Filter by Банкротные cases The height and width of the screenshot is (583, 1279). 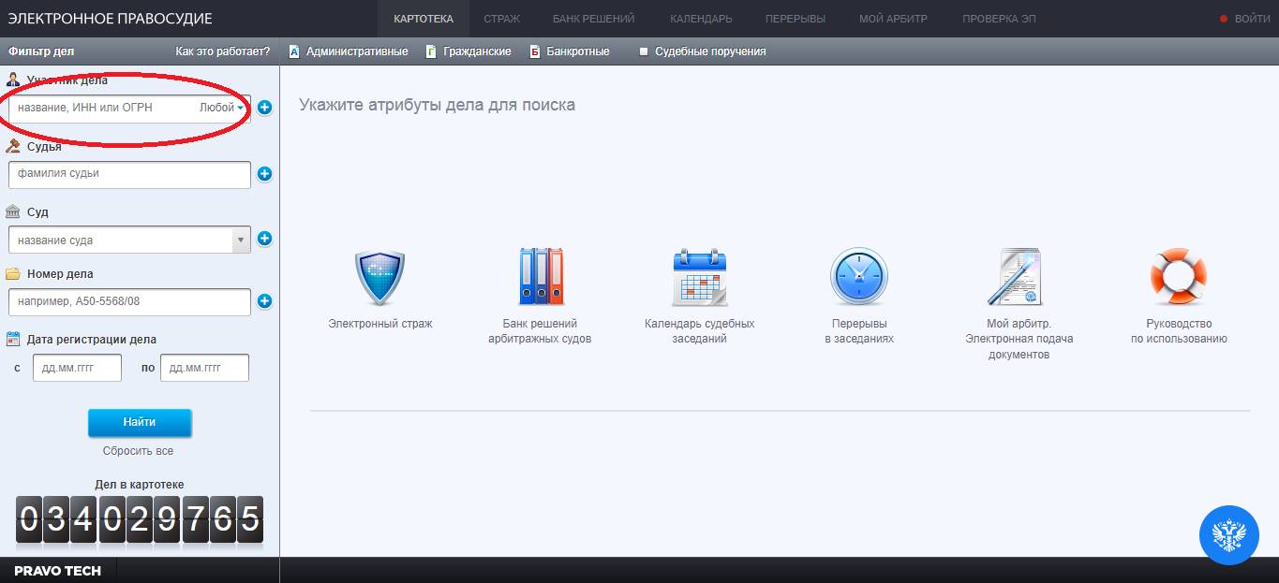pos(570,51)
